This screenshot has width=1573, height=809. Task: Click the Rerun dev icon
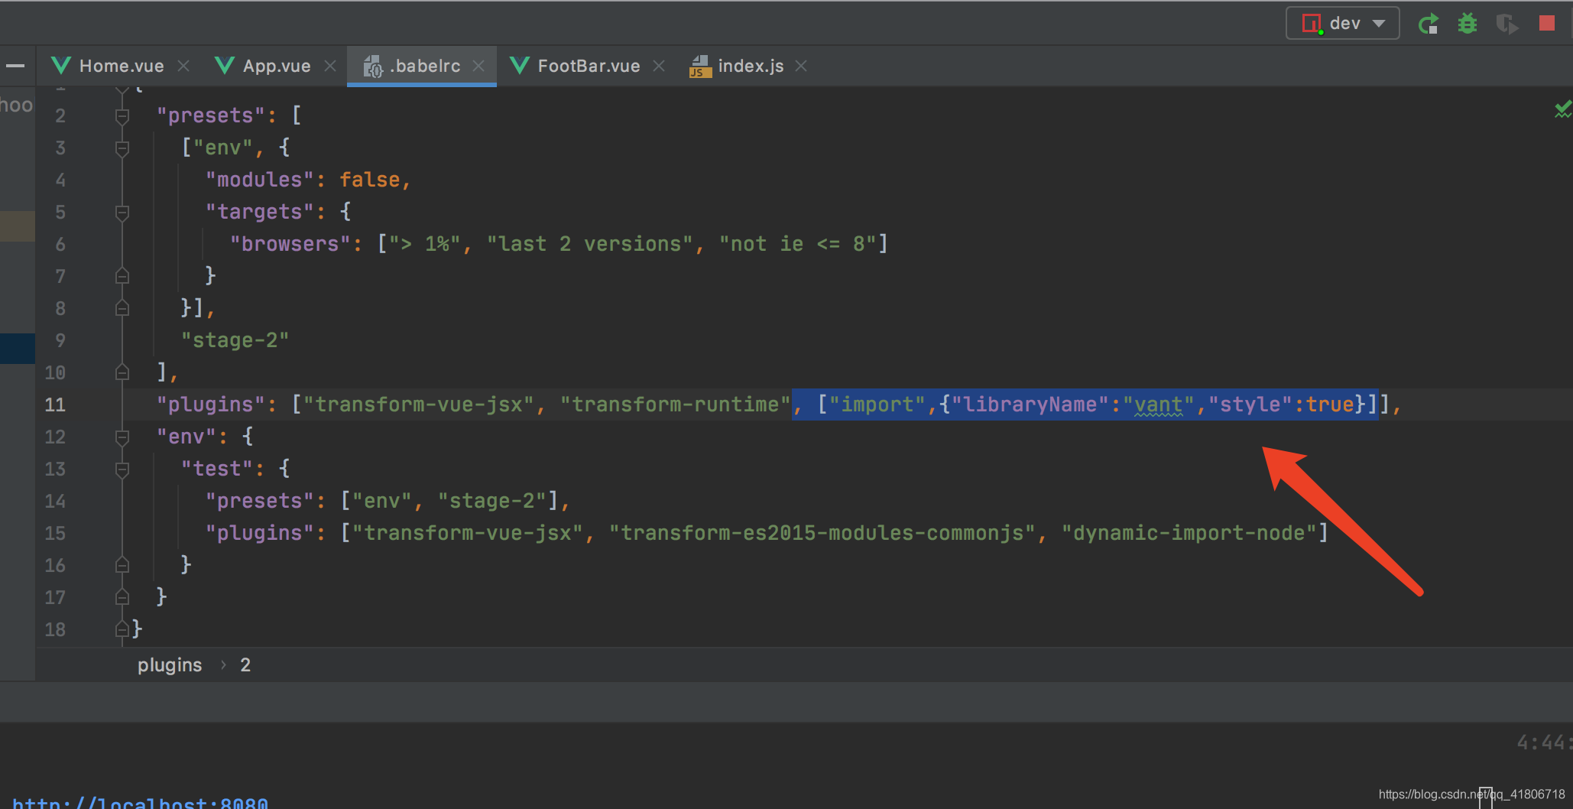[1428, 24]
